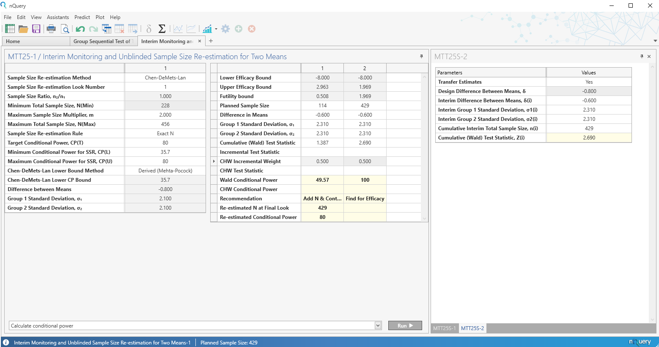Open the save icon to save the project
The height and width of the screenshot is (347, 659).
point(36,29)
